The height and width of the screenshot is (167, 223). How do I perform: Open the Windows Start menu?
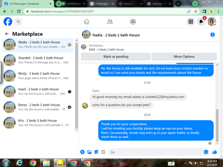tap(6, 163)
